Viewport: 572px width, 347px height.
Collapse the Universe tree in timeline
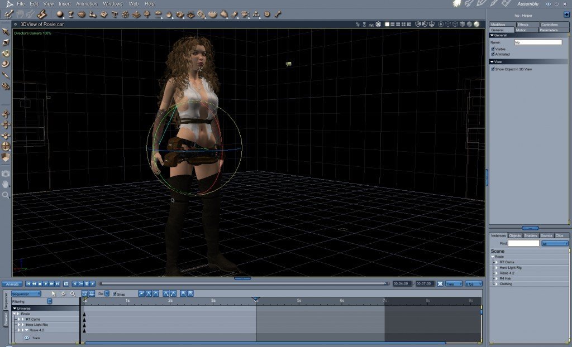click(15, 309)
